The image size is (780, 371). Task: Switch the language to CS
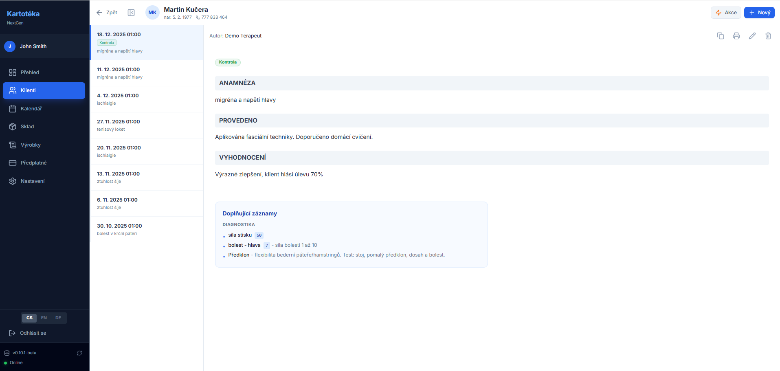click(29, 318)
